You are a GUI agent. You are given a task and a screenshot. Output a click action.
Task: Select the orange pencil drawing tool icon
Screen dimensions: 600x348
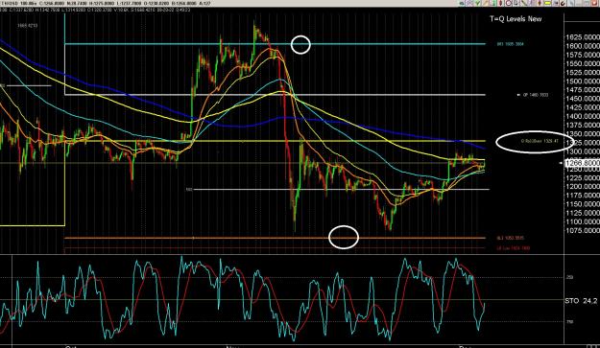click(x=485, y=3)
